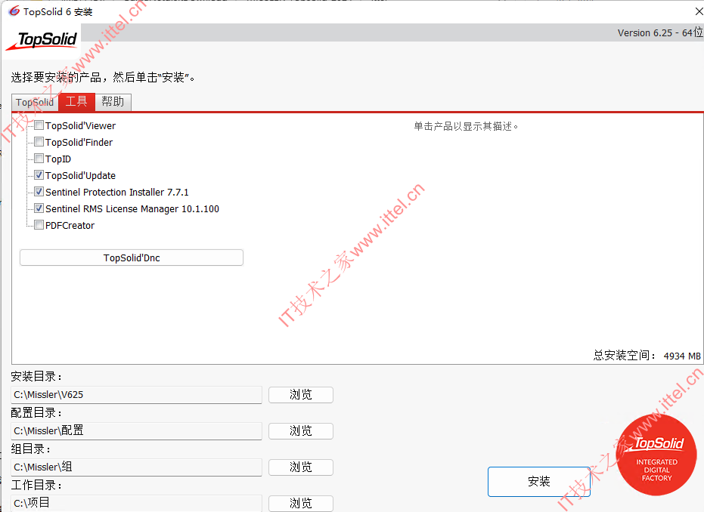Switch to the TopSolid tab
The height and width of the screenshot is (512, 704).
click(x=35, y=103)
